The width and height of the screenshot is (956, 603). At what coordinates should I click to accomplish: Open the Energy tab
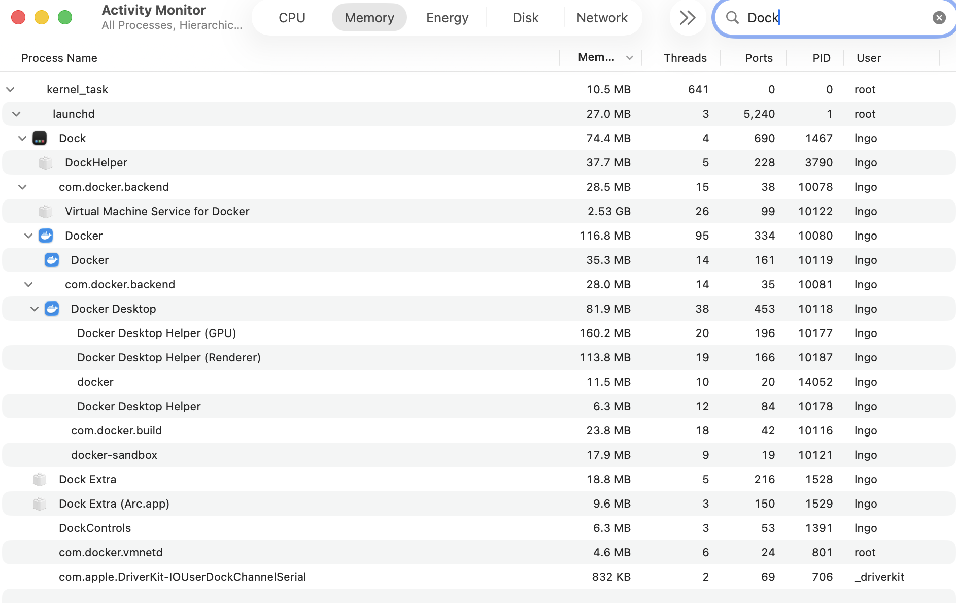447,18
